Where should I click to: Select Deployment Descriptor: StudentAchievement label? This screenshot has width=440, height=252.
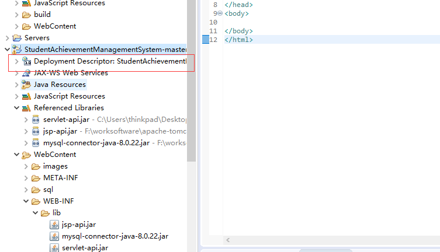coord(110,61)
